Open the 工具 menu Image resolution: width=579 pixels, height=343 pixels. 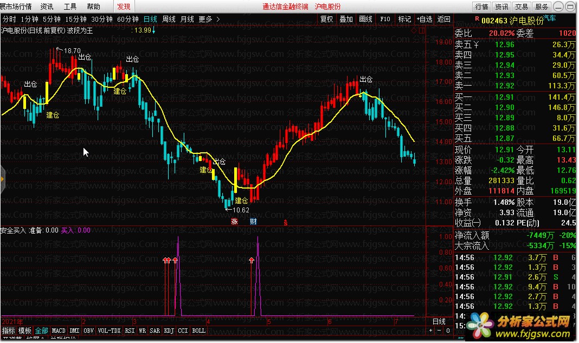[x=70, y=7]
